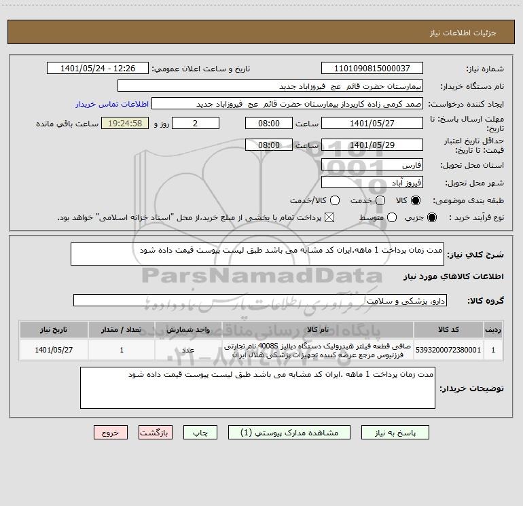
Task: Select the متوسط purchase type radio
Action: [x=392, y=217]
